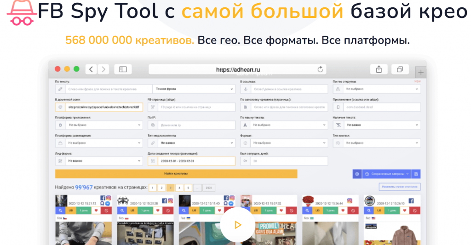Open the 'Наличие текста' dropdown
This screenshot has width=471, height=245.
pyautogui.click(x=376, y=125)
